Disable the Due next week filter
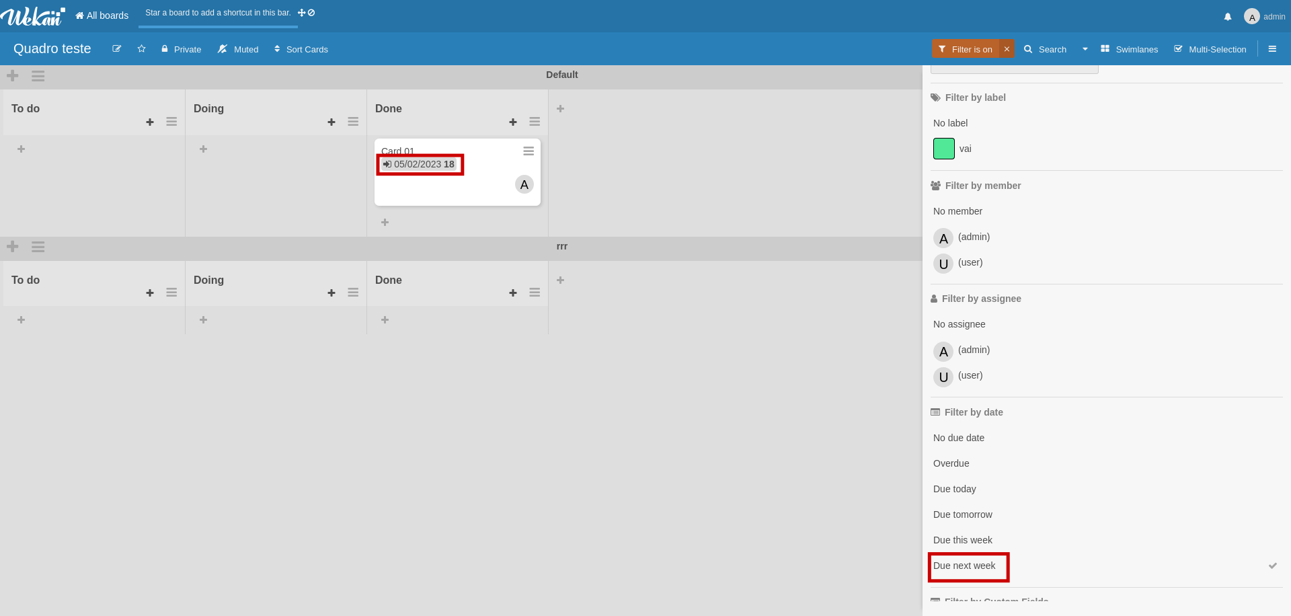Screen dimensions: 1291x616 pyautogui.click(x=967, y=566)
